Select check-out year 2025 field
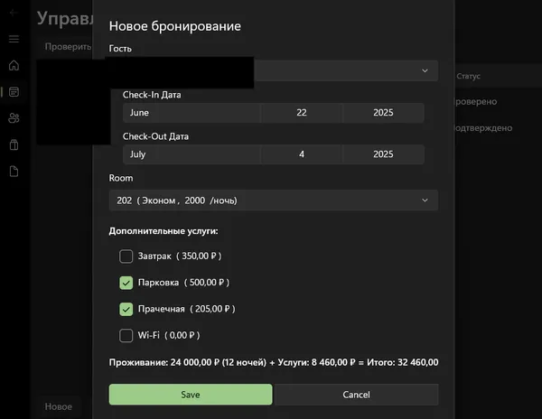This screenshot has height=419, width=542. click(x=384, y=154)
